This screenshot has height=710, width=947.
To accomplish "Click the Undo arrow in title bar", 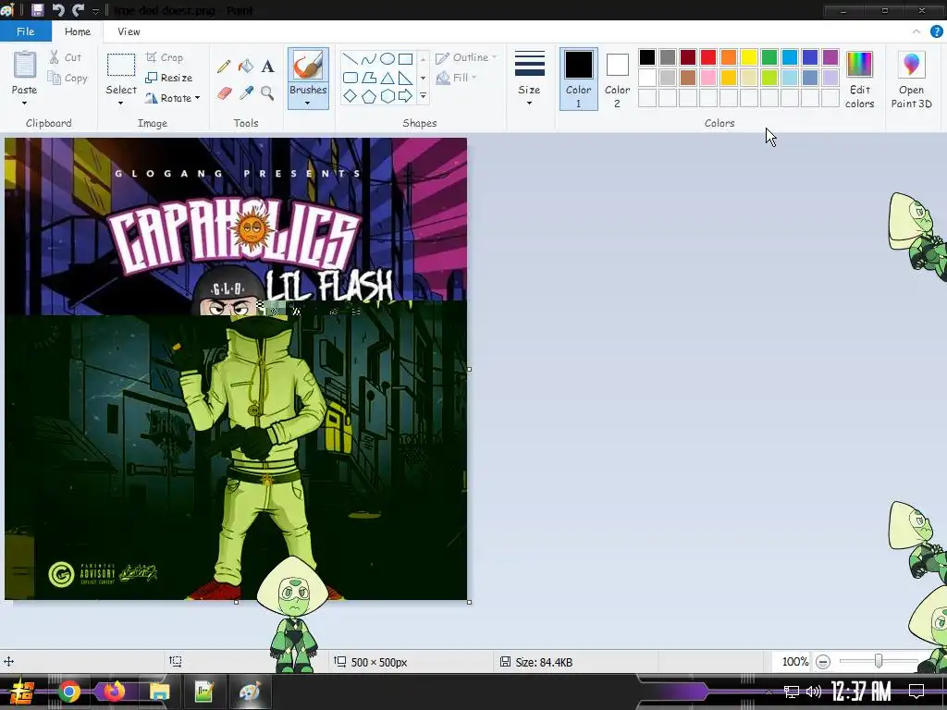I will point(58,10).
